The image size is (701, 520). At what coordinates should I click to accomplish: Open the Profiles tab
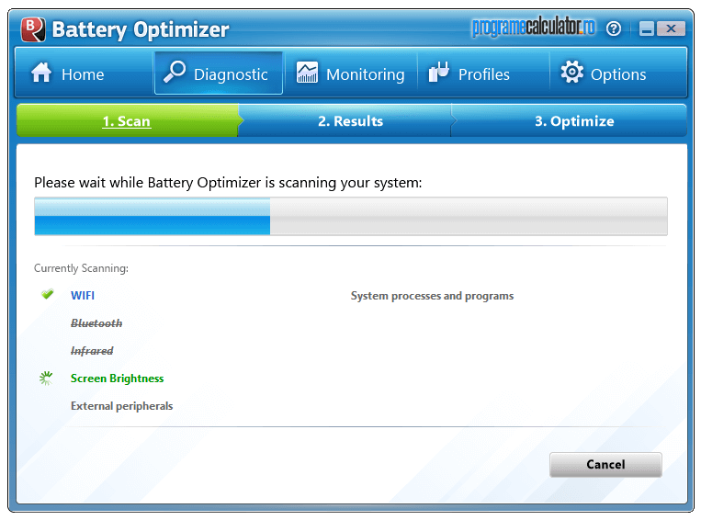(483, 73)
